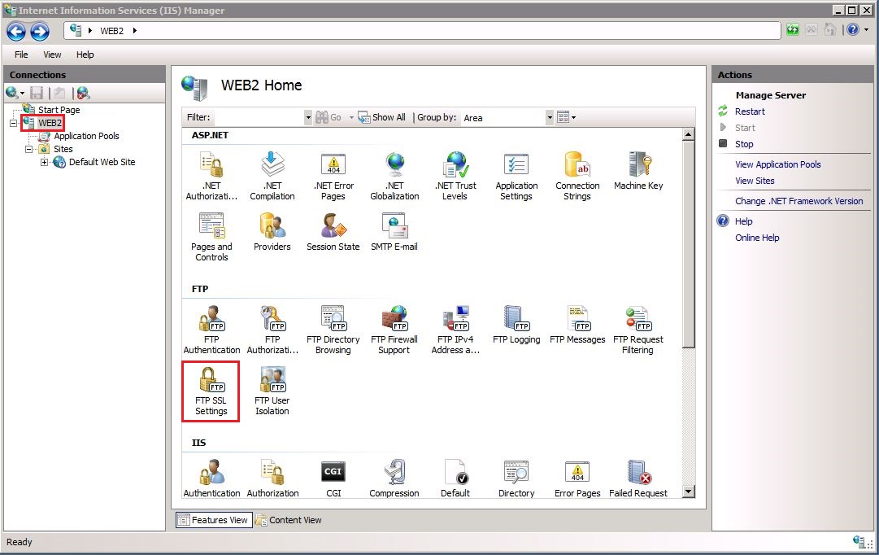879x555 pixels.
Task: Open the Group by Area dropdown
Action: [550, 118]
